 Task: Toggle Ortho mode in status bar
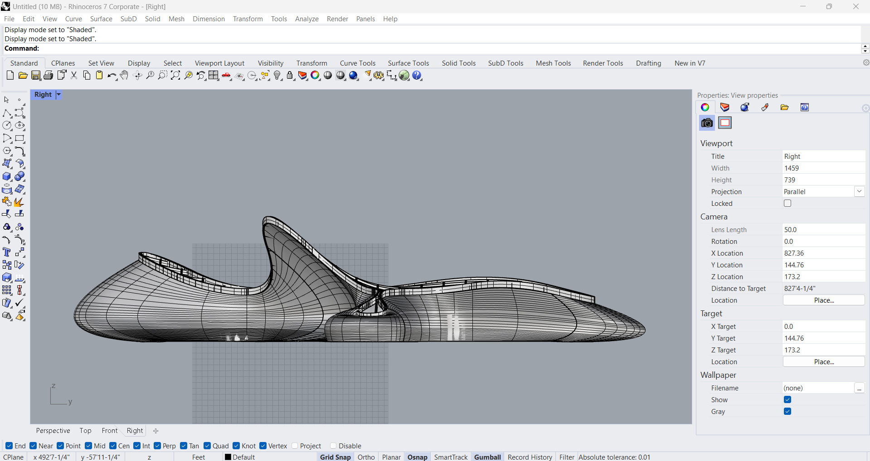coord(366,457)
